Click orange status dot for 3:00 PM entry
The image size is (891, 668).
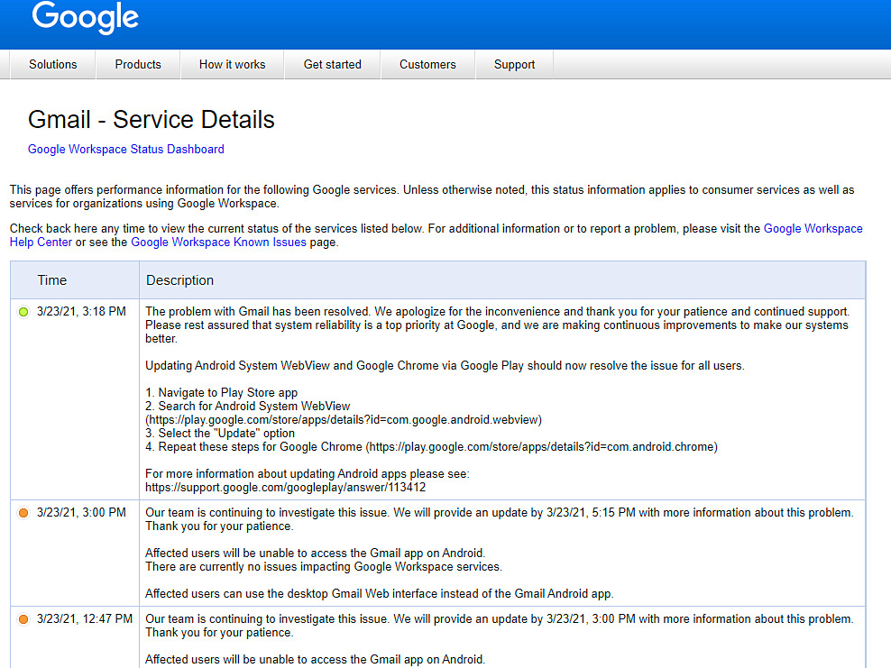point(23,513)
